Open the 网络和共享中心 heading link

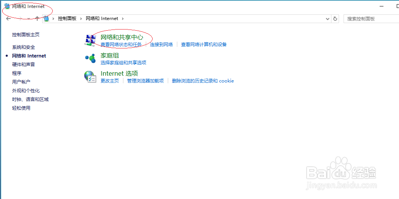tap(122, 37)
